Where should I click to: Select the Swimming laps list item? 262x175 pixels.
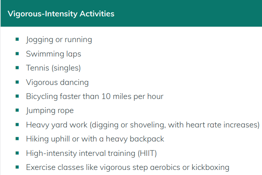point(53,54)
